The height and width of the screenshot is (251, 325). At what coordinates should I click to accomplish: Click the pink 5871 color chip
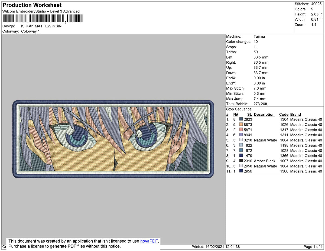point(241,130)
